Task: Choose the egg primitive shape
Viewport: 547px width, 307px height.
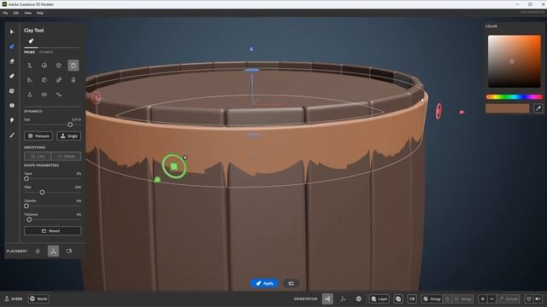Action: pos(74,79)
